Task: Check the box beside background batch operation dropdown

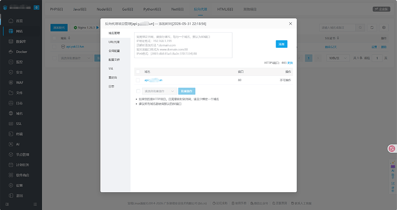Action: tap(54, 58)
